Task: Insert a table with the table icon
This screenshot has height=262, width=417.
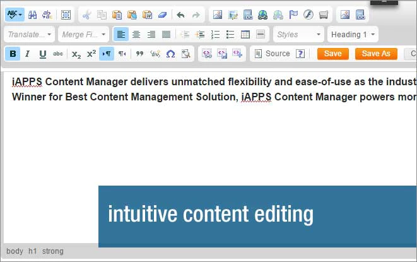Action: (245, 34)
